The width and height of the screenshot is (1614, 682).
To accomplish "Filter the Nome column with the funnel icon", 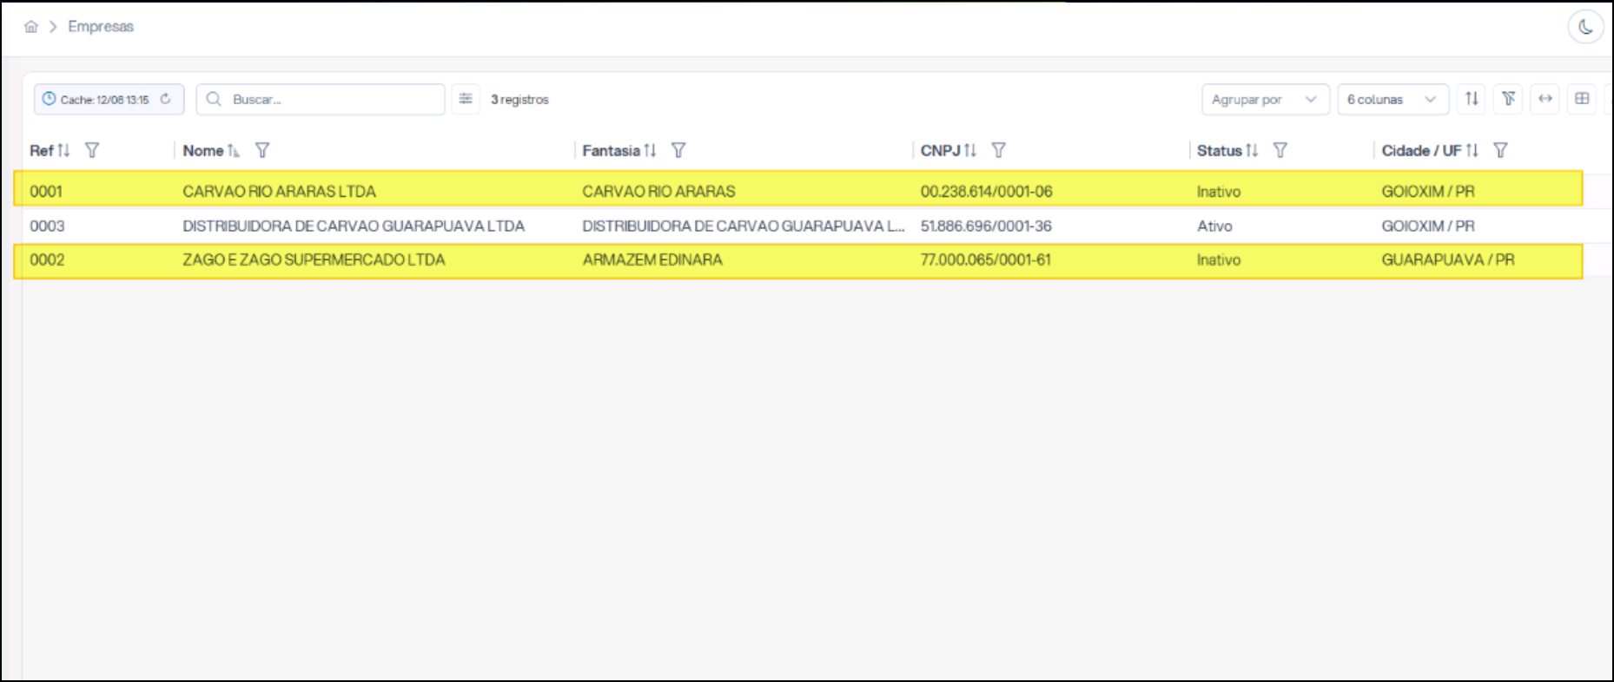I will 262,150.
